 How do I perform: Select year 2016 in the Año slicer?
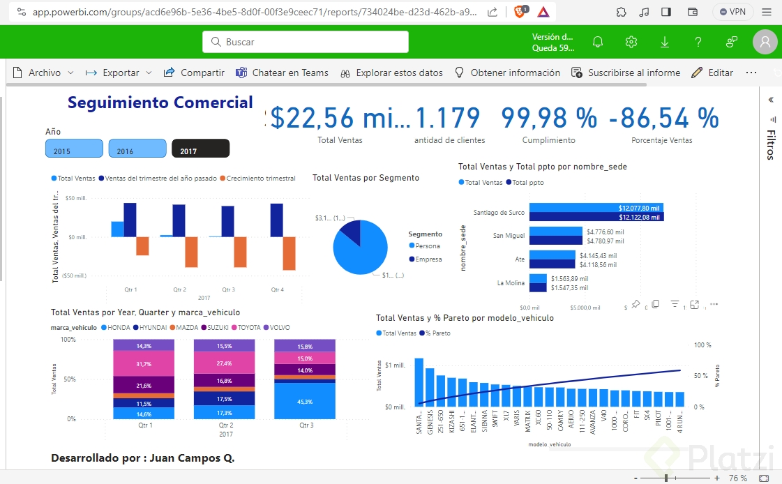(x=137, y=149)
